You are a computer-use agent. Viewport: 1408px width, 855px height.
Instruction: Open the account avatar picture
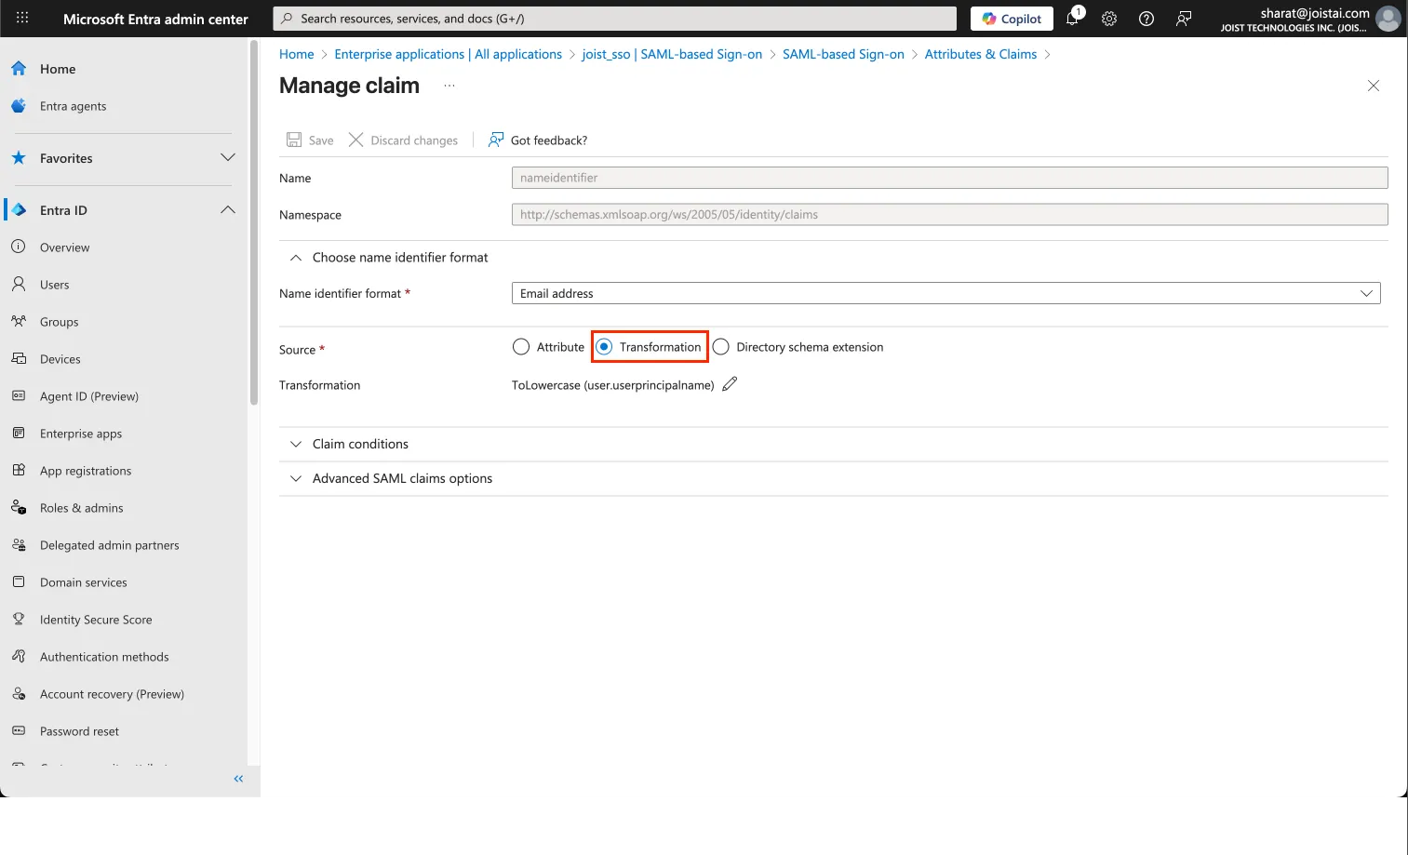tap(1388, 19)
